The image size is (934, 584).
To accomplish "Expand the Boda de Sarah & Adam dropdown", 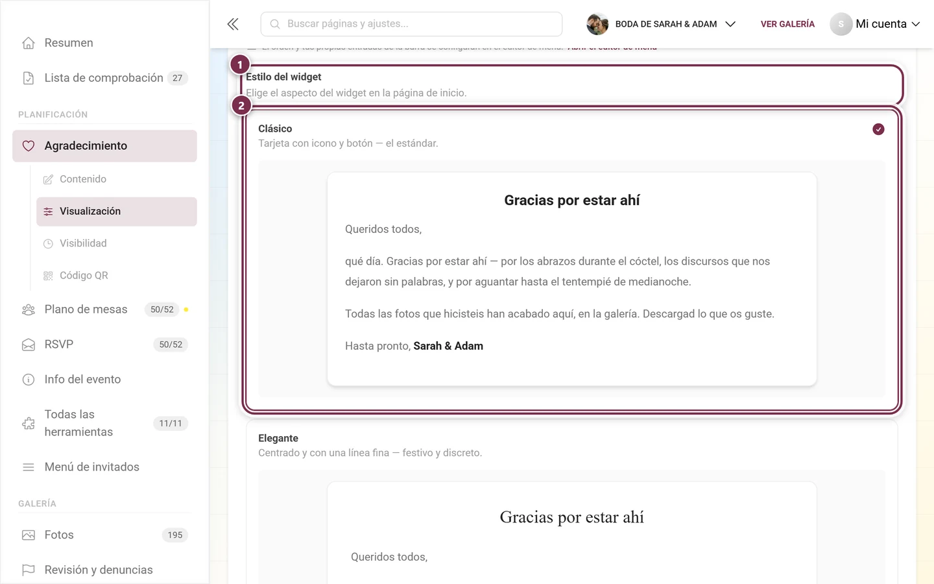I will [730, 24].
